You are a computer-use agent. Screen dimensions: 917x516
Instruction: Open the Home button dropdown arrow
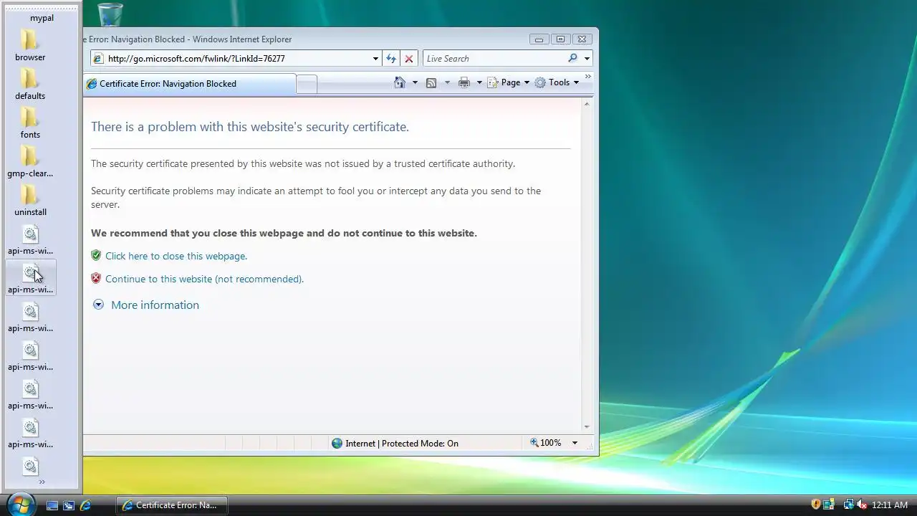(415, 82)
